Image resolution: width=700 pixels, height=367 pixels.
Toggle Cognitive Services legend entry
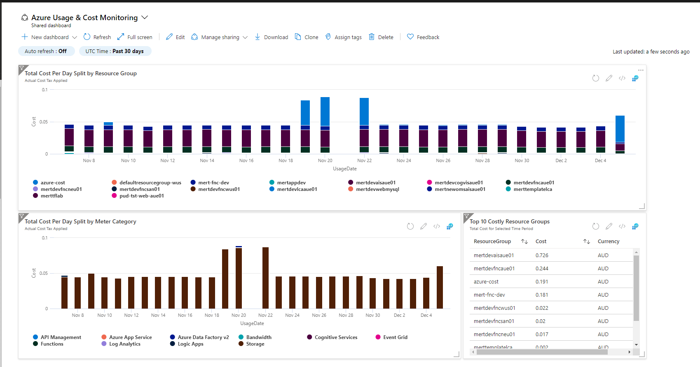(332, 337)
